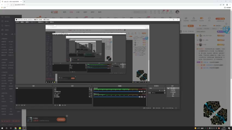Open the Windows Start menu

2,128
